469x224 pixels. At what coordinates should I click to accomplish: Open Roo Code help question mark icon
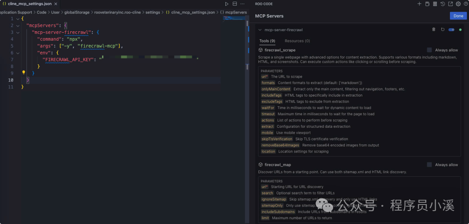466,4
